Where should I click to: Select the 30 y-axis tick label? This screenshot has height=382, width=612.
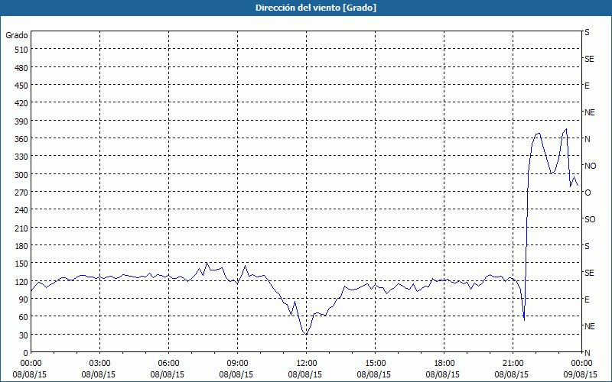click(x=24, y=335)
